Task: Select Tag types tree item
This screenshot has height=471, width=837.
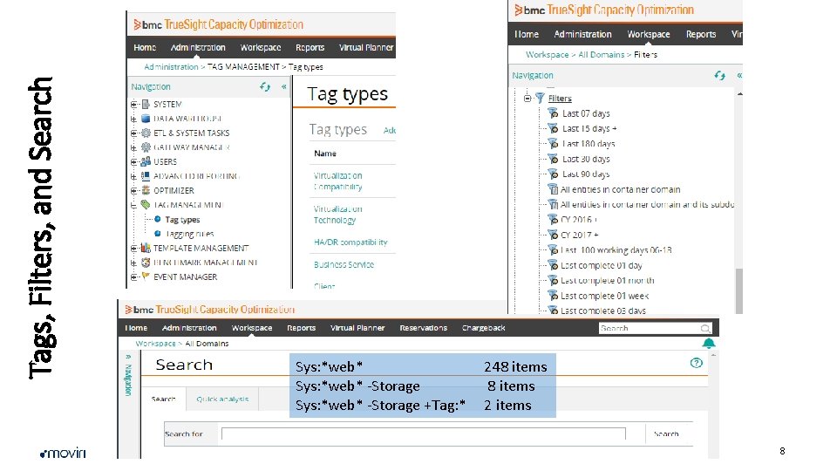Action: [x=182, y=220]
